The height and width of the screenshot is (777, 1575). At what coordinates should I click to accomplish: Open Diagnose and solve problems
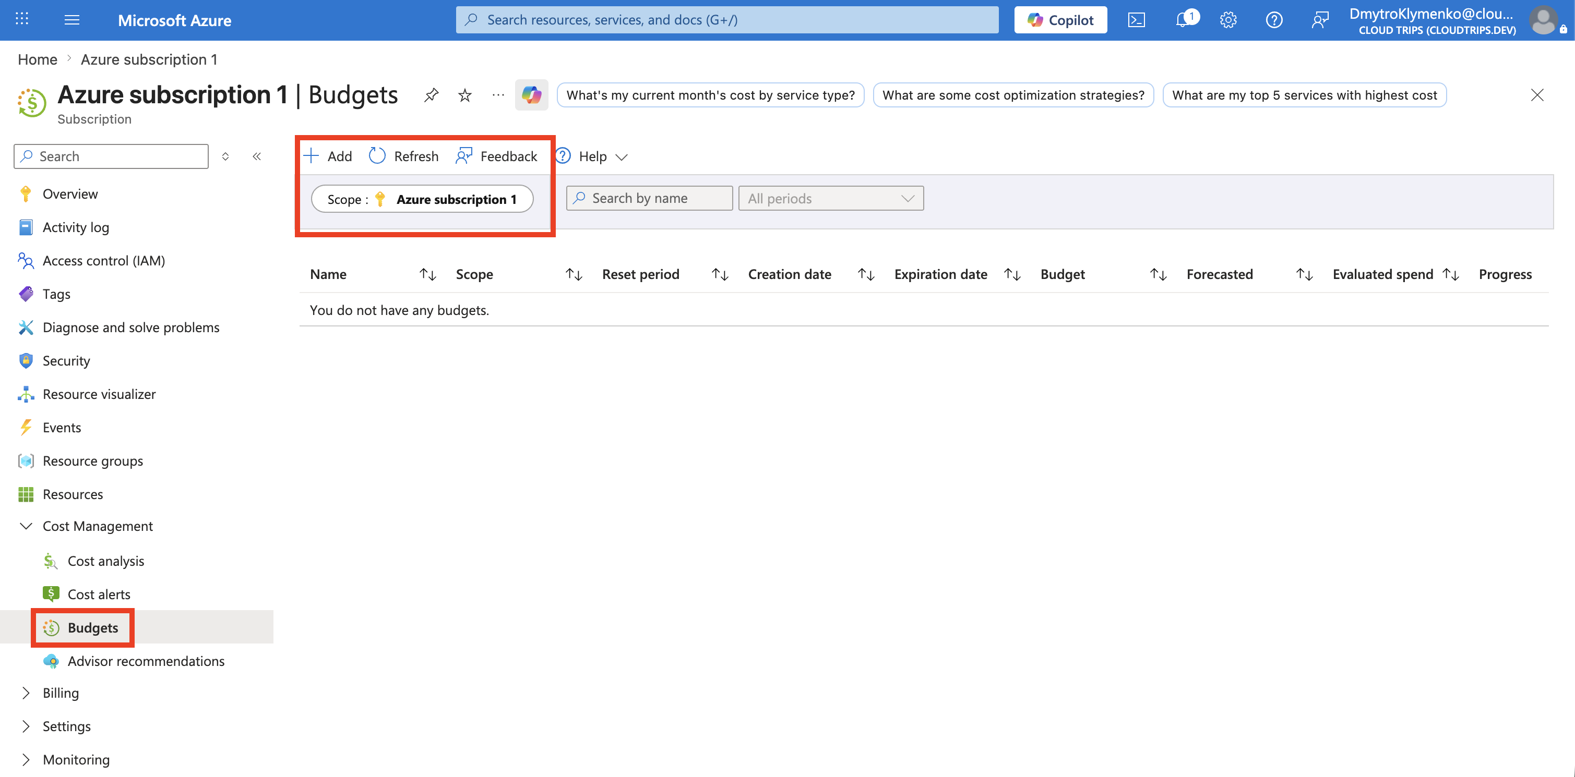(131, 327)
